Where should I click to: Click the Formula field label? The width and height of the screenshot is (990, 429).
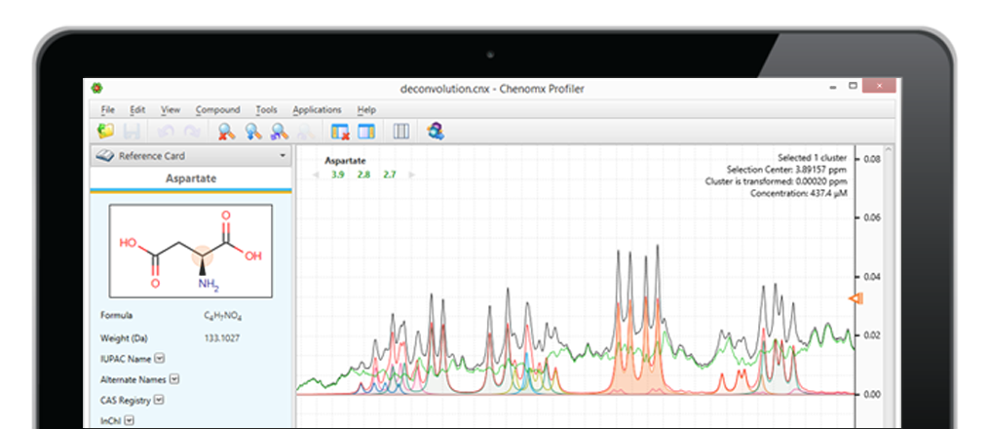coord(116,315)
